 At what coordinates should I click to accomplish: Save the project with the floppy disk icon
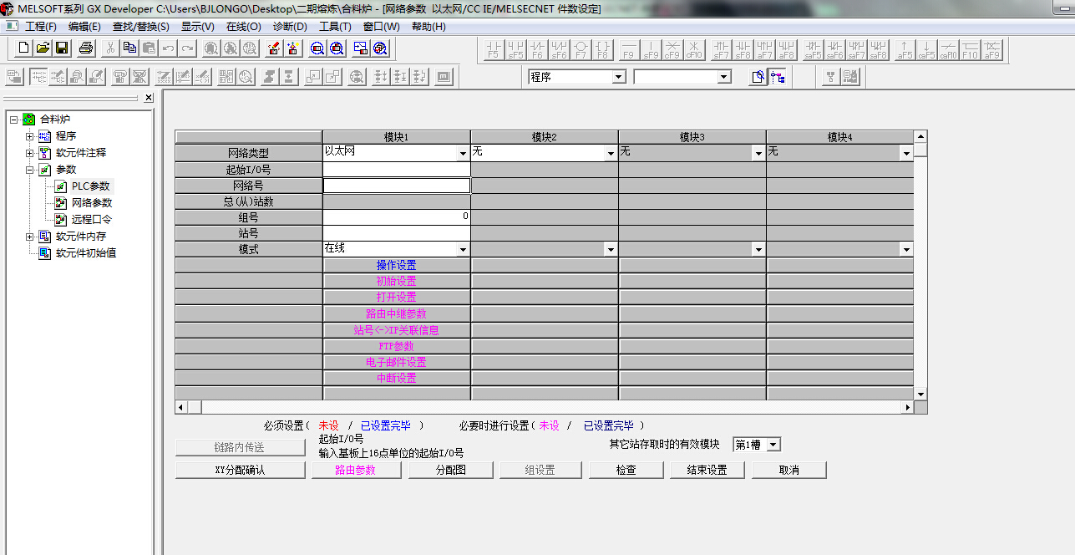(x=62, y=48)
